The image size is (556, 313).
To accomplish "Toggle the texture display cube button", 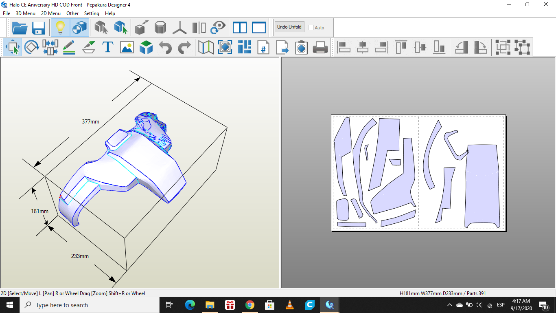I will pos(79,28).
